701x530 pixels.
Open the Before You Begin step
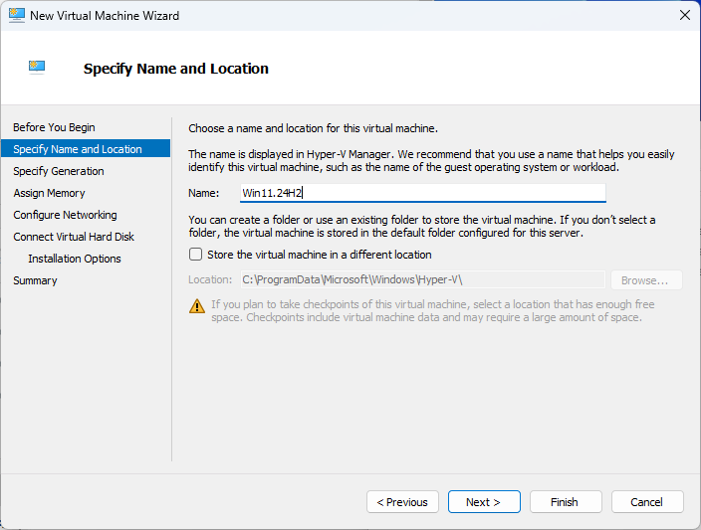[54, 127]
